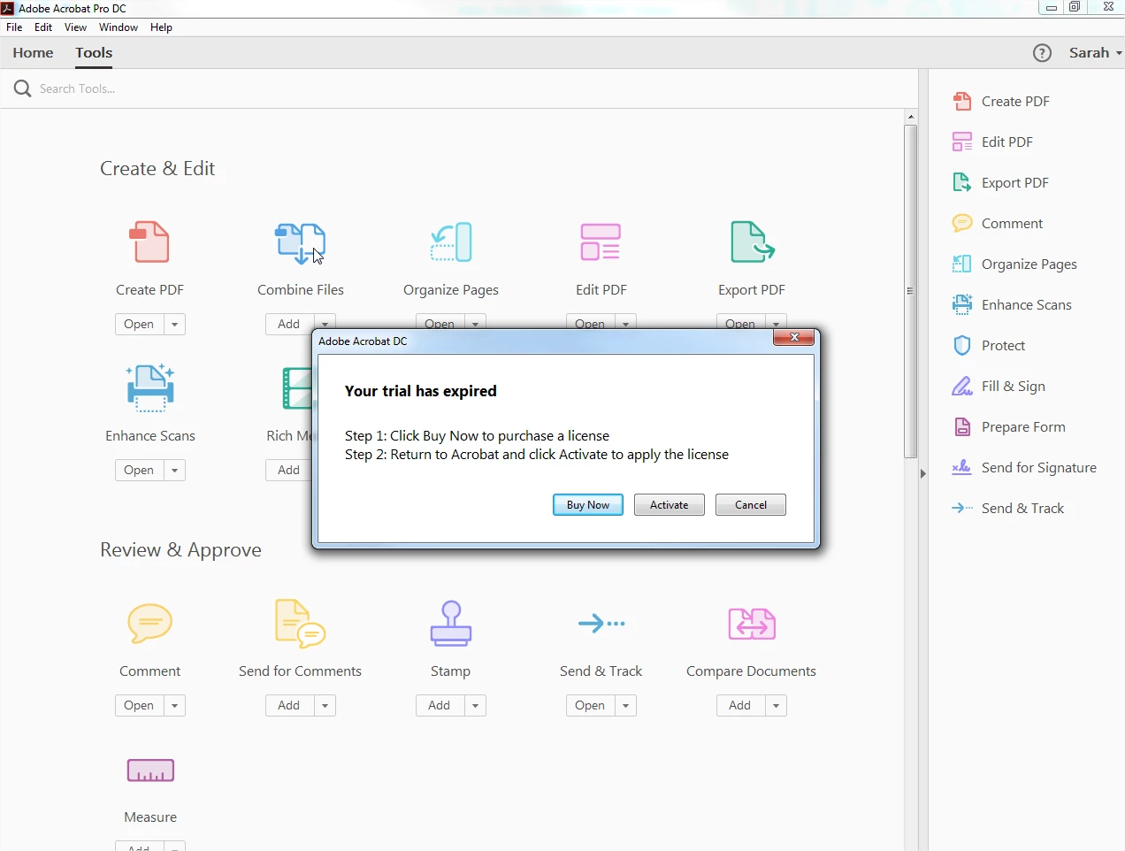
Task: Open Create PDF from the right sidebar
Action: [x=1001, y=101]
